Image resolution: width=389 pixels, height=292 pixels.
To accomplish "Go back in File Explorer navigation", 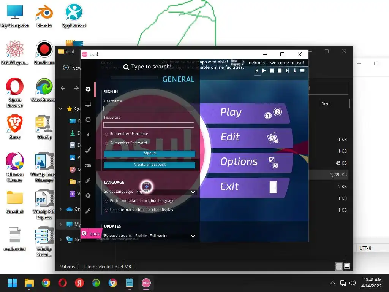I will (x=63, y=88).
